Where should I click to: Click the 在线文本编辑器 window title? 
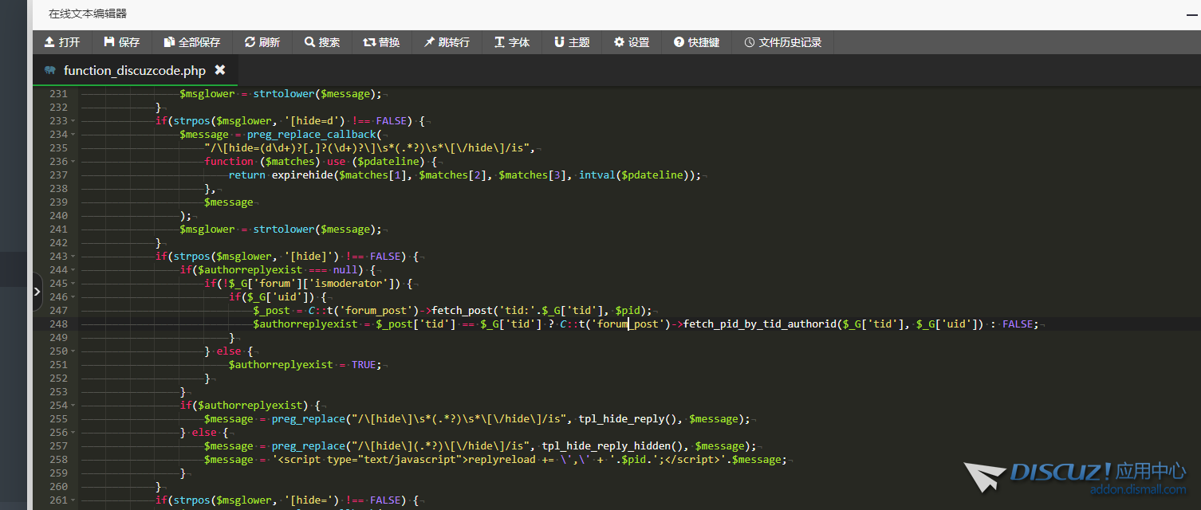click(x=88, y=14)
